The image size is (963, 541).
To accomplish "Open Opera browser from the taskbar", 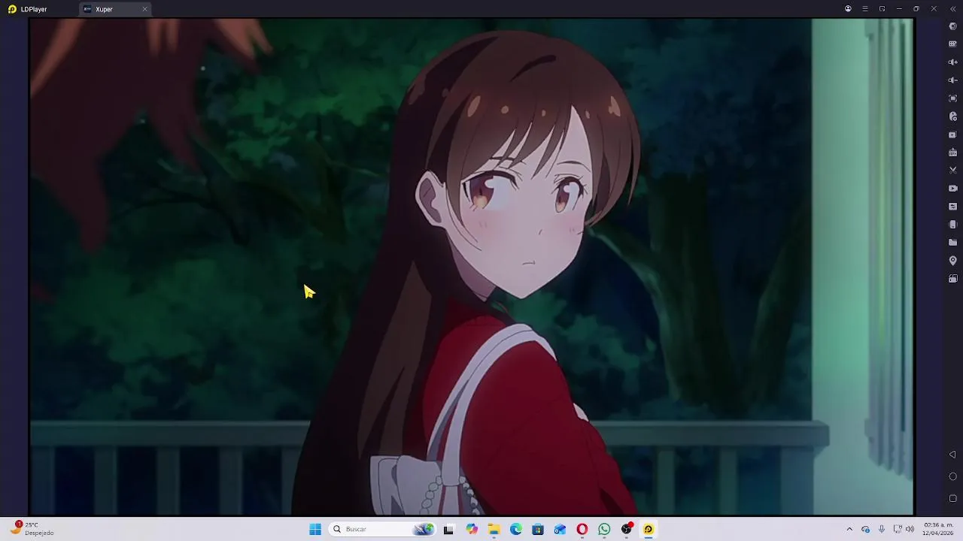I will (x=582, y=529).
